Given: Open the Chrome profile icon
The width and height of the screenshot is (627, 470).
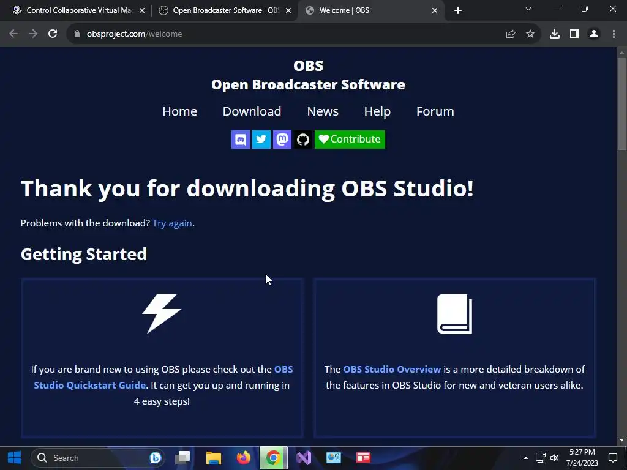Looking at the screenshot, I should pyautogui.click(x=594, y=34).
